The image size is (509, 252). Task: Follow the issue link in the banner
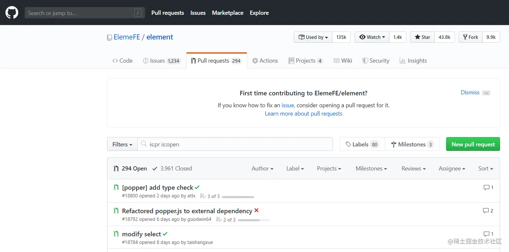pyautogui.click(x=288, y=105)
